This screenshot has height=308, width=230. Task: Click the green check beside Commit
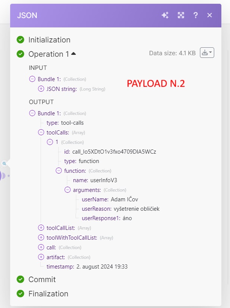pyautogui.click(x=21, y=279)
